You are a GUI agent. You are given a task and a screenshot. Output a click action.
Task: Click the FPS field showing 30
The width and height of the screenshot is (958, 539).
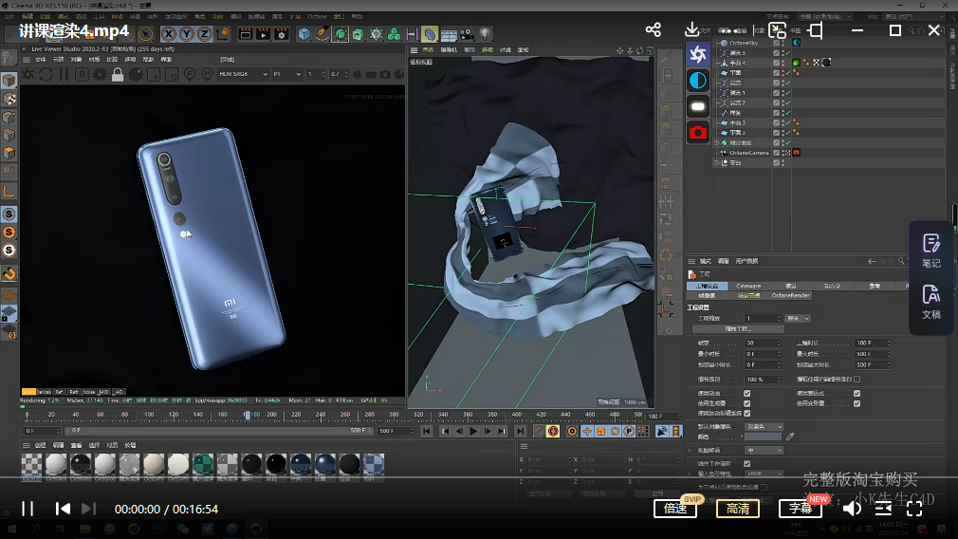[763, 344]
